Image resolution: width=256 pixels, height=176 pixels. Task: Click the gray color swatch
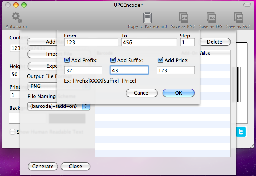[67, 118]
